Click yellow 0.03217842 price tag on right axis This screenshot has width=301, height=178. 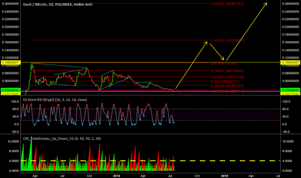click(x=290, y=94)
